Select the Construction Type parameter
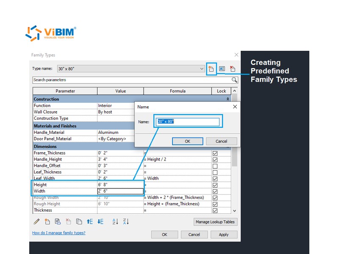The width and height of the screenshot is (339, 254). point(65,119)
